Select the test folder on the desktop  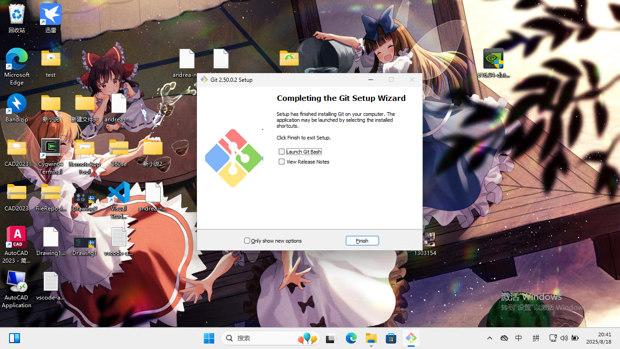pyautogui.click(x=51, y=63)
